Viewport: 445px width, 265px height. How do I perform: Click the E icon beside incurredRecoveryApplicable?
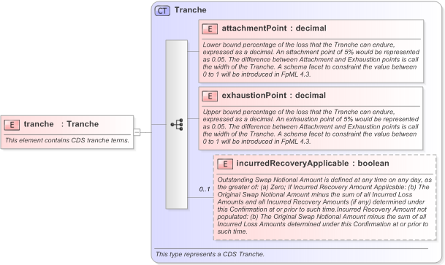tap(225, 164)
